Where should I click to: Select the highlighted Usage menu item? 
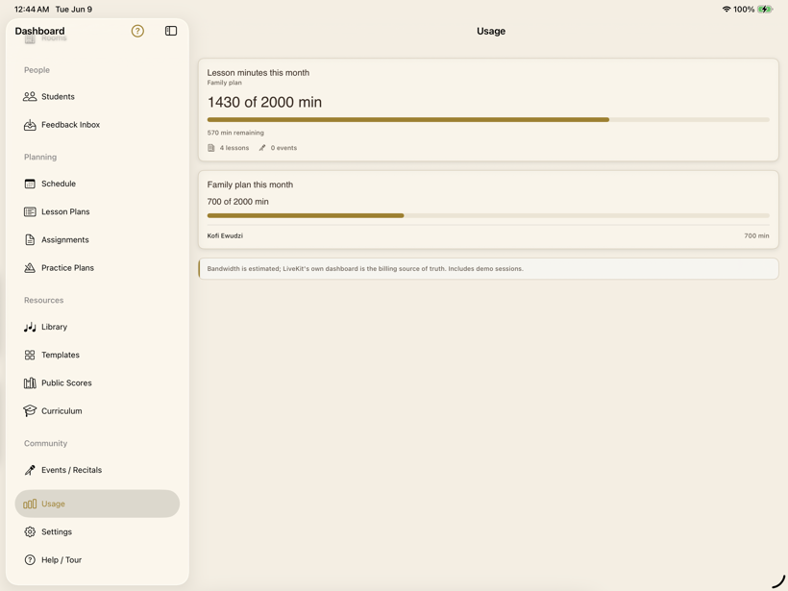[x=97, y=504]
